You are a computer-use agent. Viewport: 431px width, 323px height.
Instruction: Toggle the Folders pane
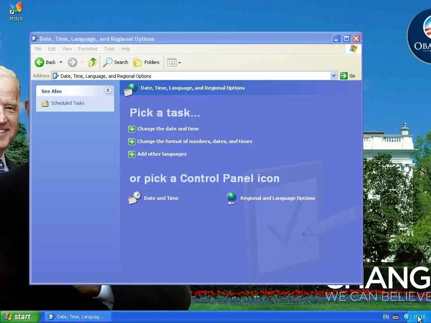(x=146, y=62)
